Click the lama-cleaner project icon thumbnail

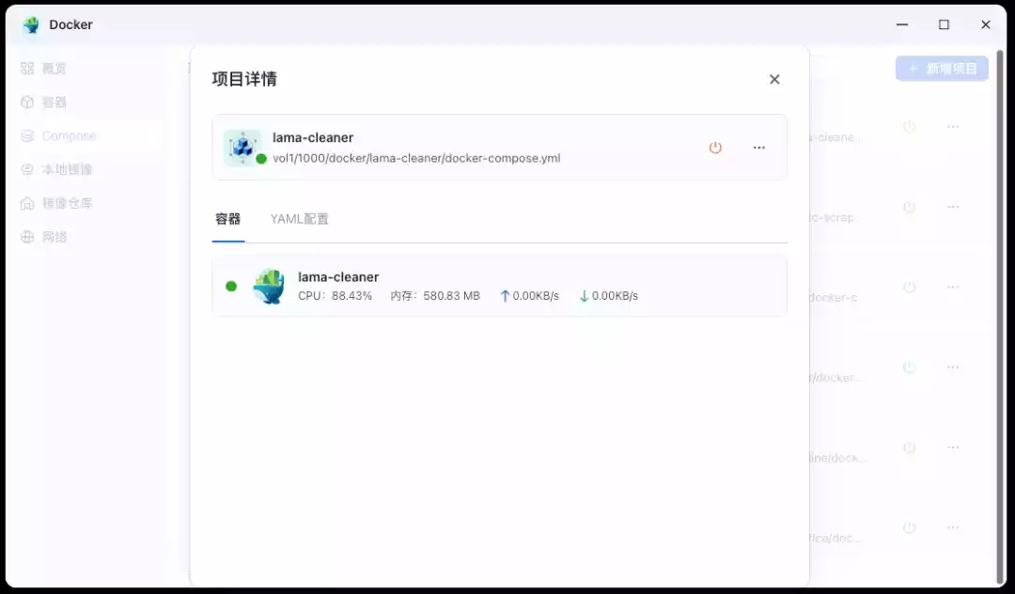244,147
